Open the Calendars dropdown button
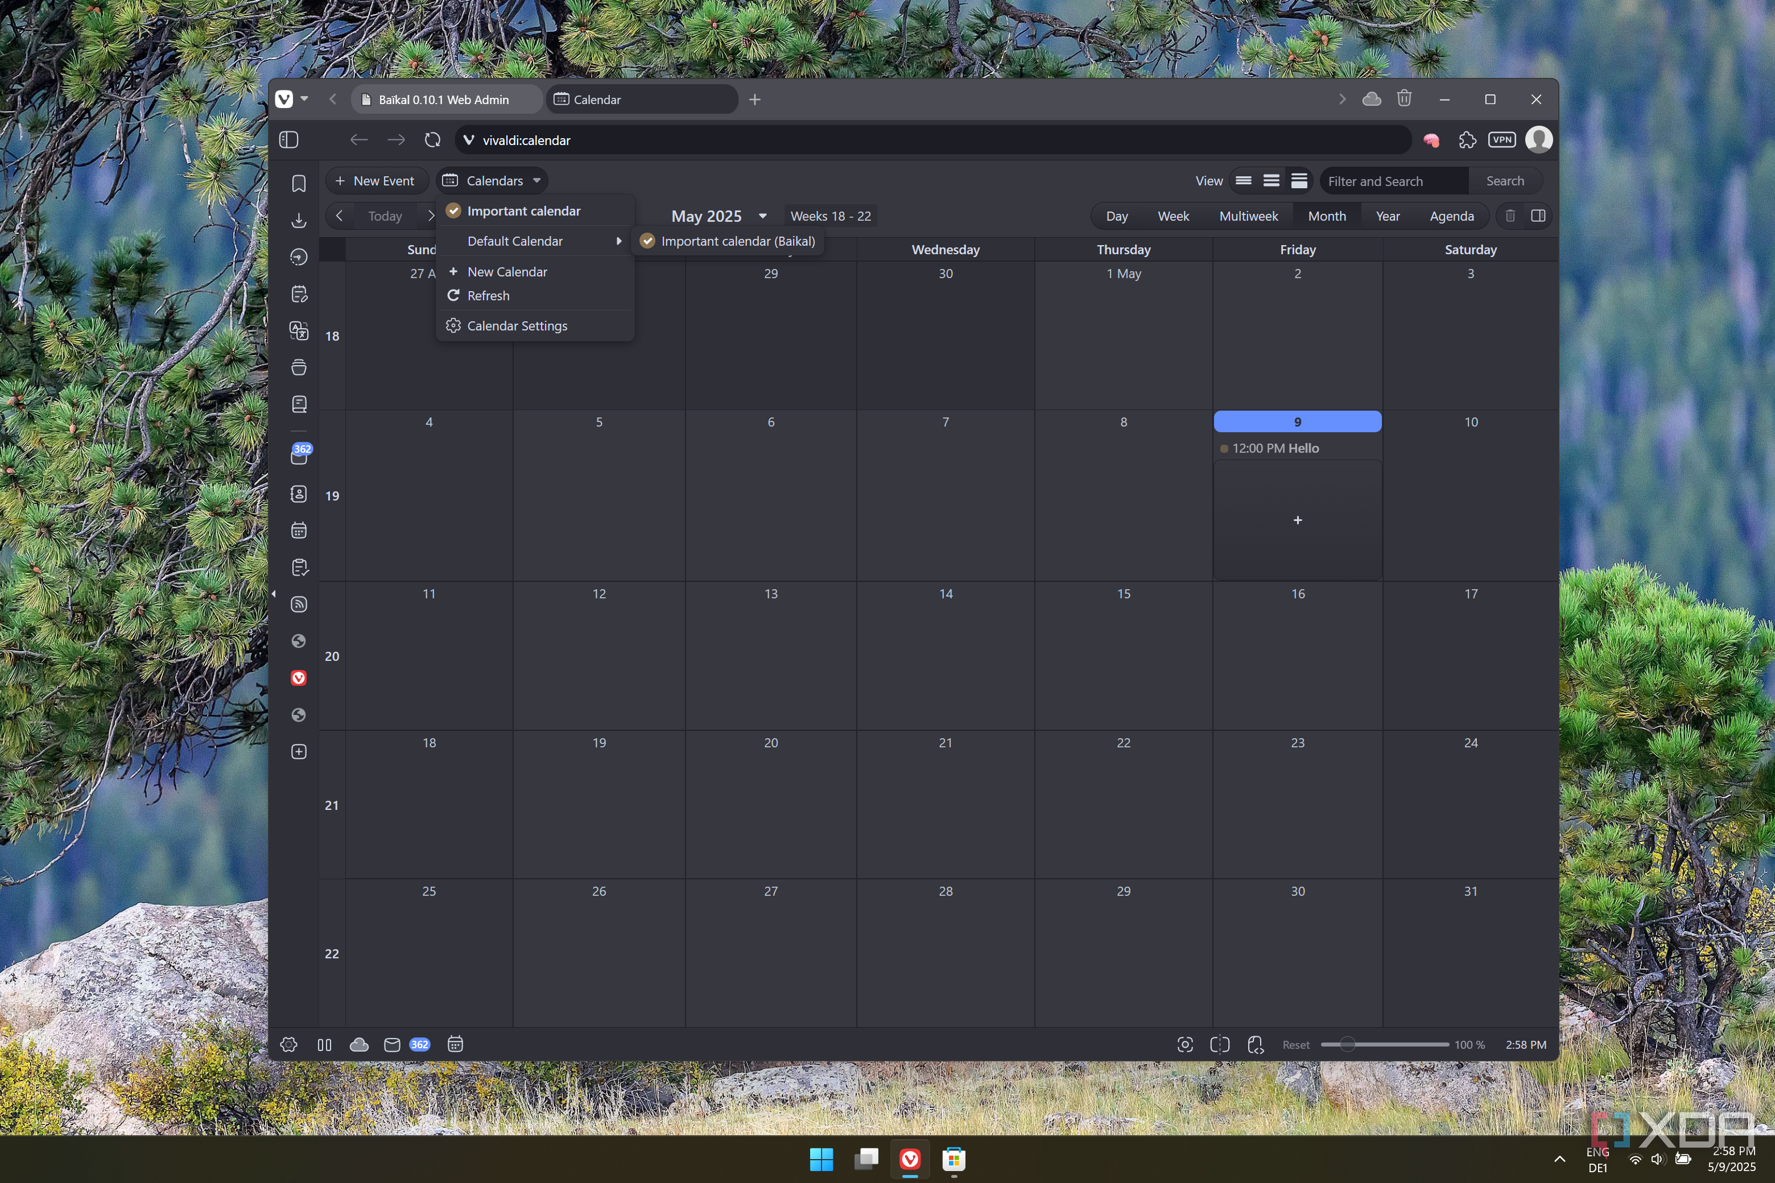This screenshot has width=1775, height=1183. [x=493, y=181]
